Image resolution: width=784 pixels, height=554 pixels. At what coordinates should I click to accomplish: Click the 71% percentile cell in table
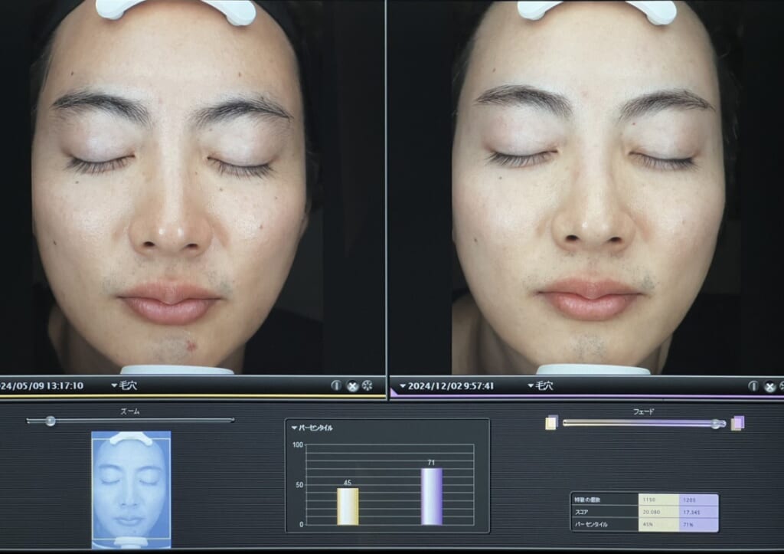[698, 524]
